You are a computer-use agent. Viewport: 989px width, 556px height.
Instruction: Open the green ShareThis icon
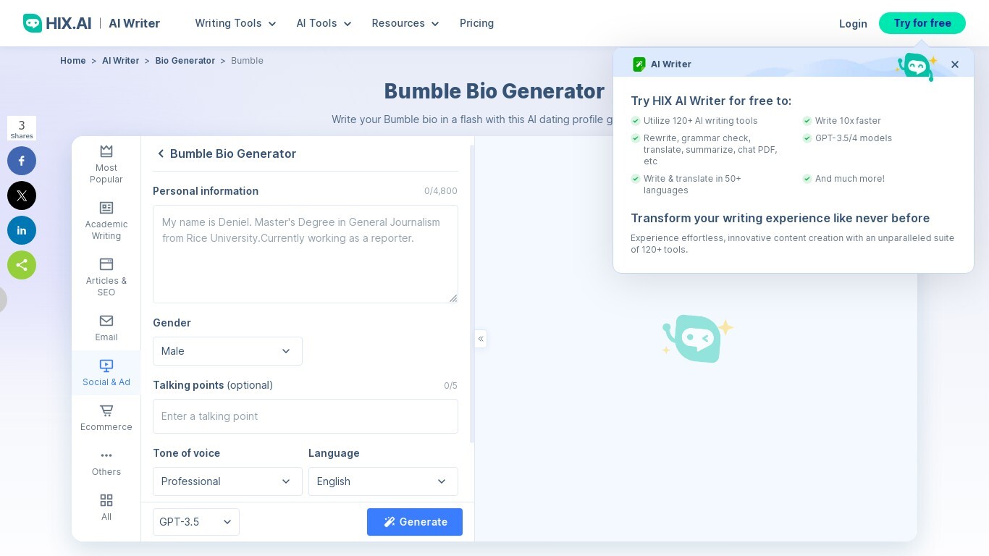22,265
